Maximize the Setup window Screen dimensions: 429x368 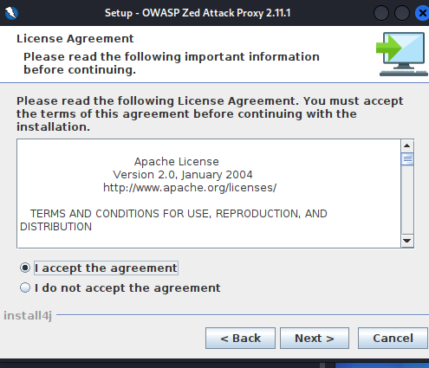[402, 13]
